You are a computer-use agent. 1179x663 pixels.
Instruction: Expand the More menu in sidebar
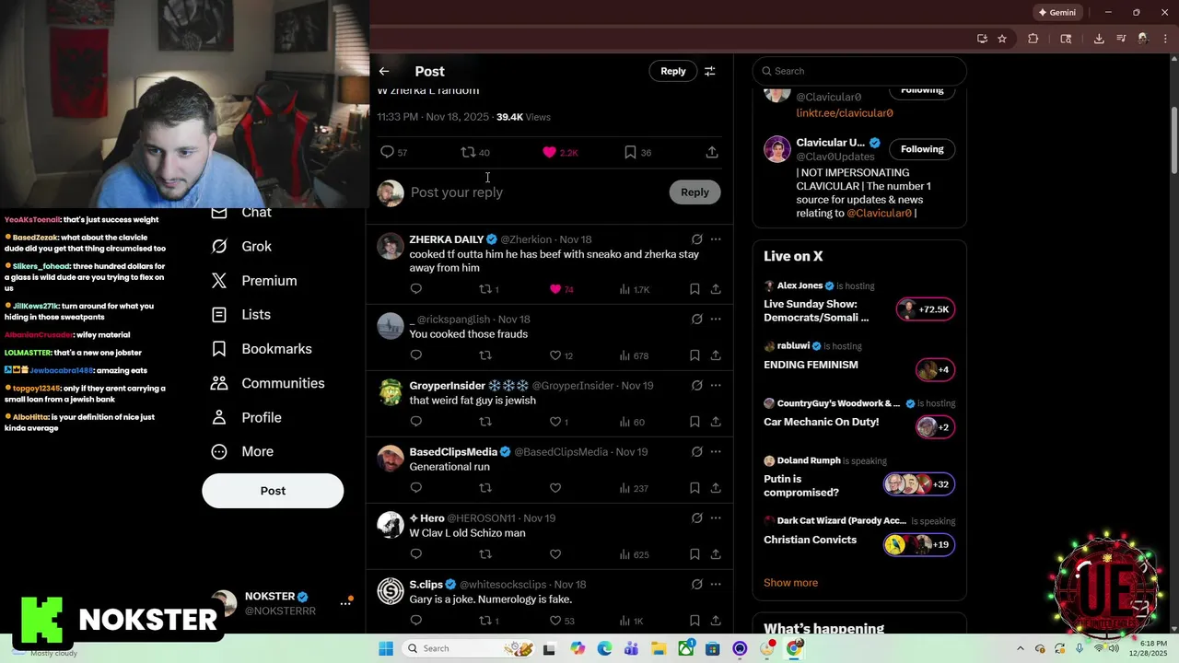click(243, 451)
